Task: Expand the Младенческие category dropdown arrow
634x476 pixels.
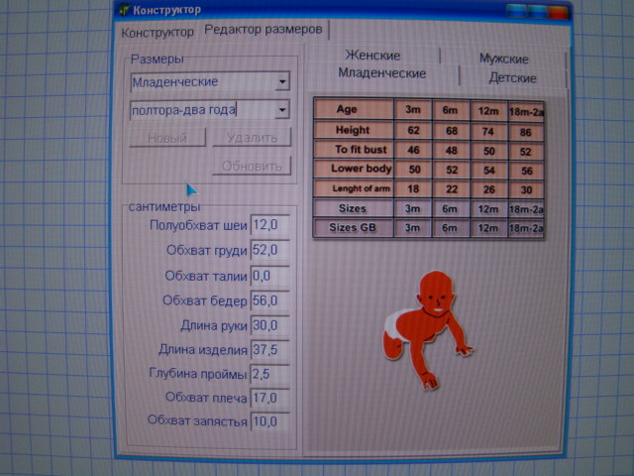Action: coord(282,81)
